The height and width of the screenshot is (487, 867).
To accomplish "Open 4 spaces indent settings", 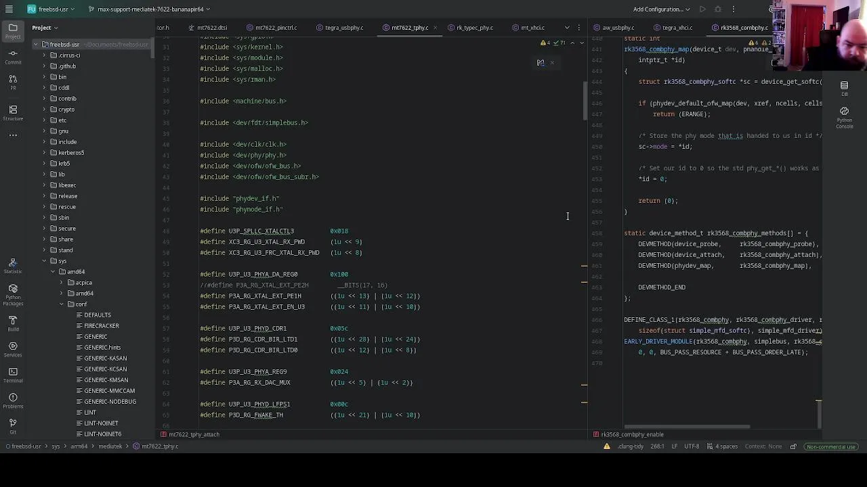I will pos(722,446).
